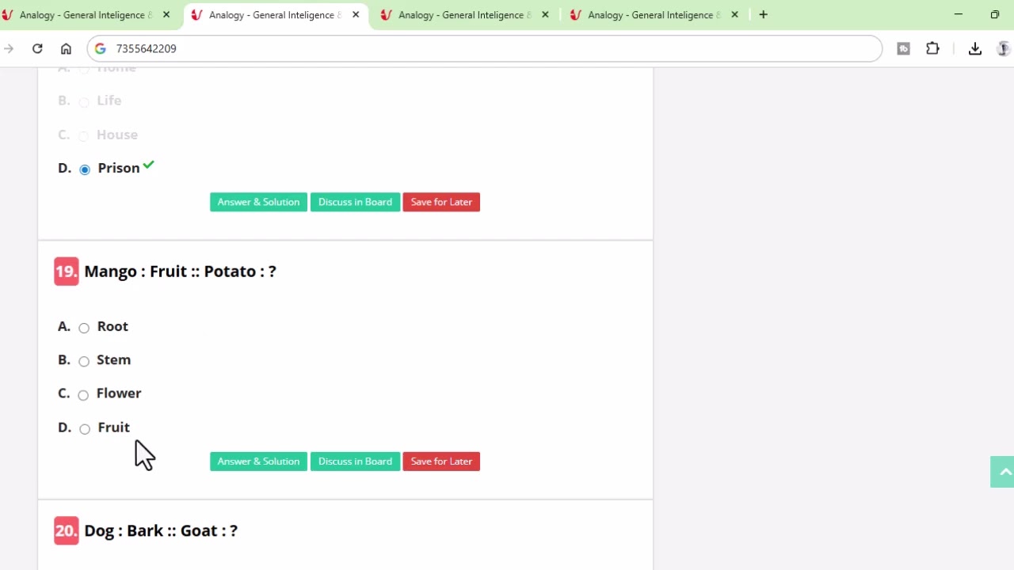Click the question text Dog : Bark :: Goat
This screenshot has height=570, width=1014.
[x=161, y=531]
